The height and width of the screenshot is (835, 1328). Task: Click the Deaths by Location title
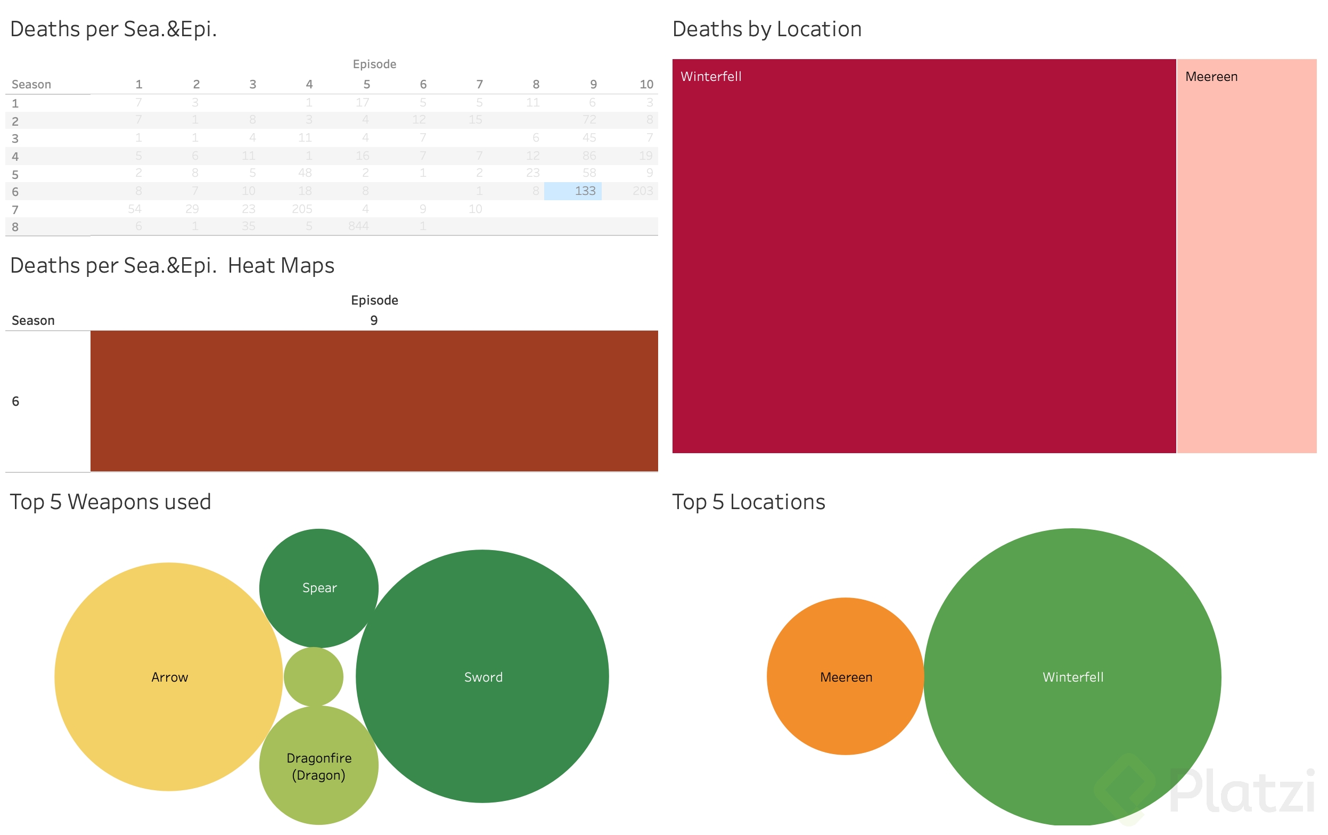click(x=767, y=29)
